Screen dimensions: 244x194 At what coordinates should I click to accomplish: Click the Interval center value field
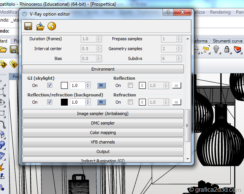[88, 49]
